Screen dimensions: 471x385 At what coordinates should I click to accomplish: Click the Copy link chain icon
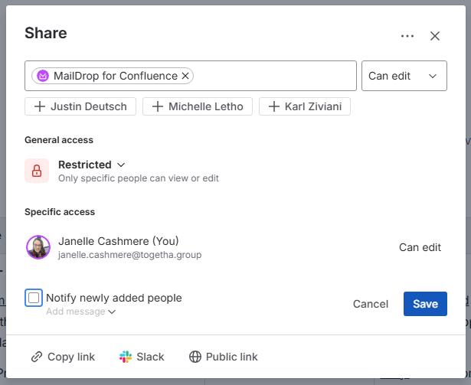[37, 357]
